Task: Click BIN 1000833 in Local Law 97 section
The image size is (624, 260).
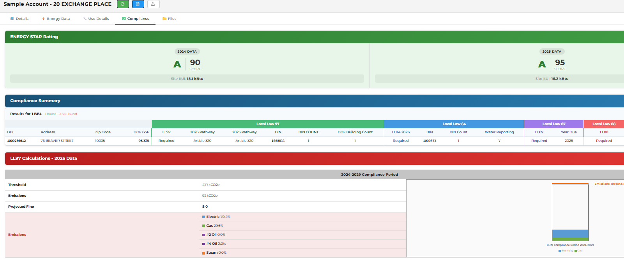Action: click(x=278, y=141)
